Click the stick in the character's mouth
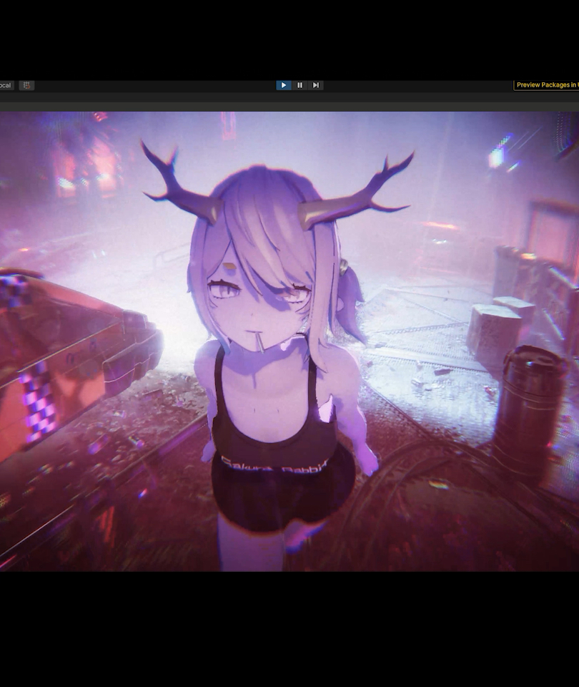This screenshot has height=687, width=579. pos(260,343)
